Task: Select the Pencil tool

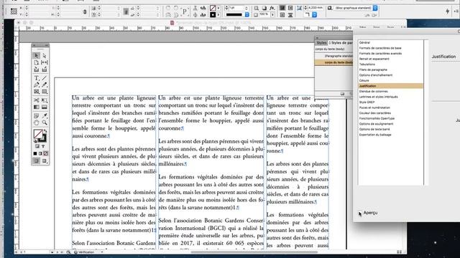Action: [45, 85]
